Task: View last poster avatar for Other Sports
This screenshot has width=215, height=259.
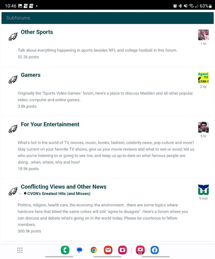Action: coord(203,35)
